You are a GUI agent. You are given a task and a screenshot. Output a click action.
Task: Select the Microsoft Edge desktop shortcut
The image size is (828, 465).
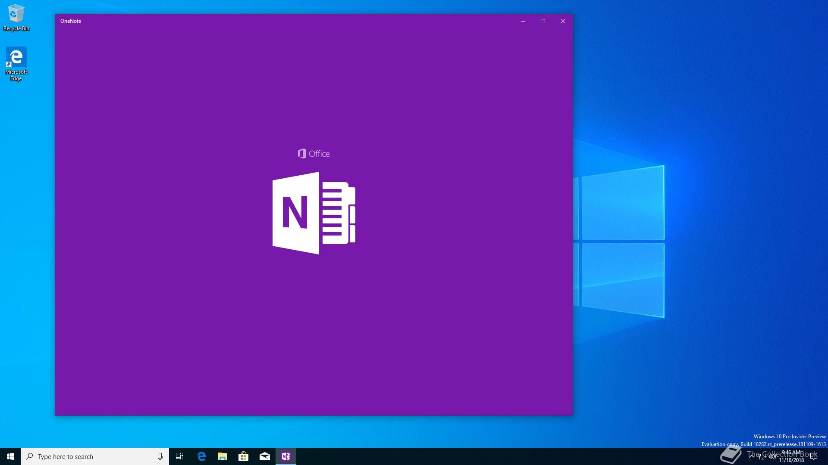(x=16, y=64)
